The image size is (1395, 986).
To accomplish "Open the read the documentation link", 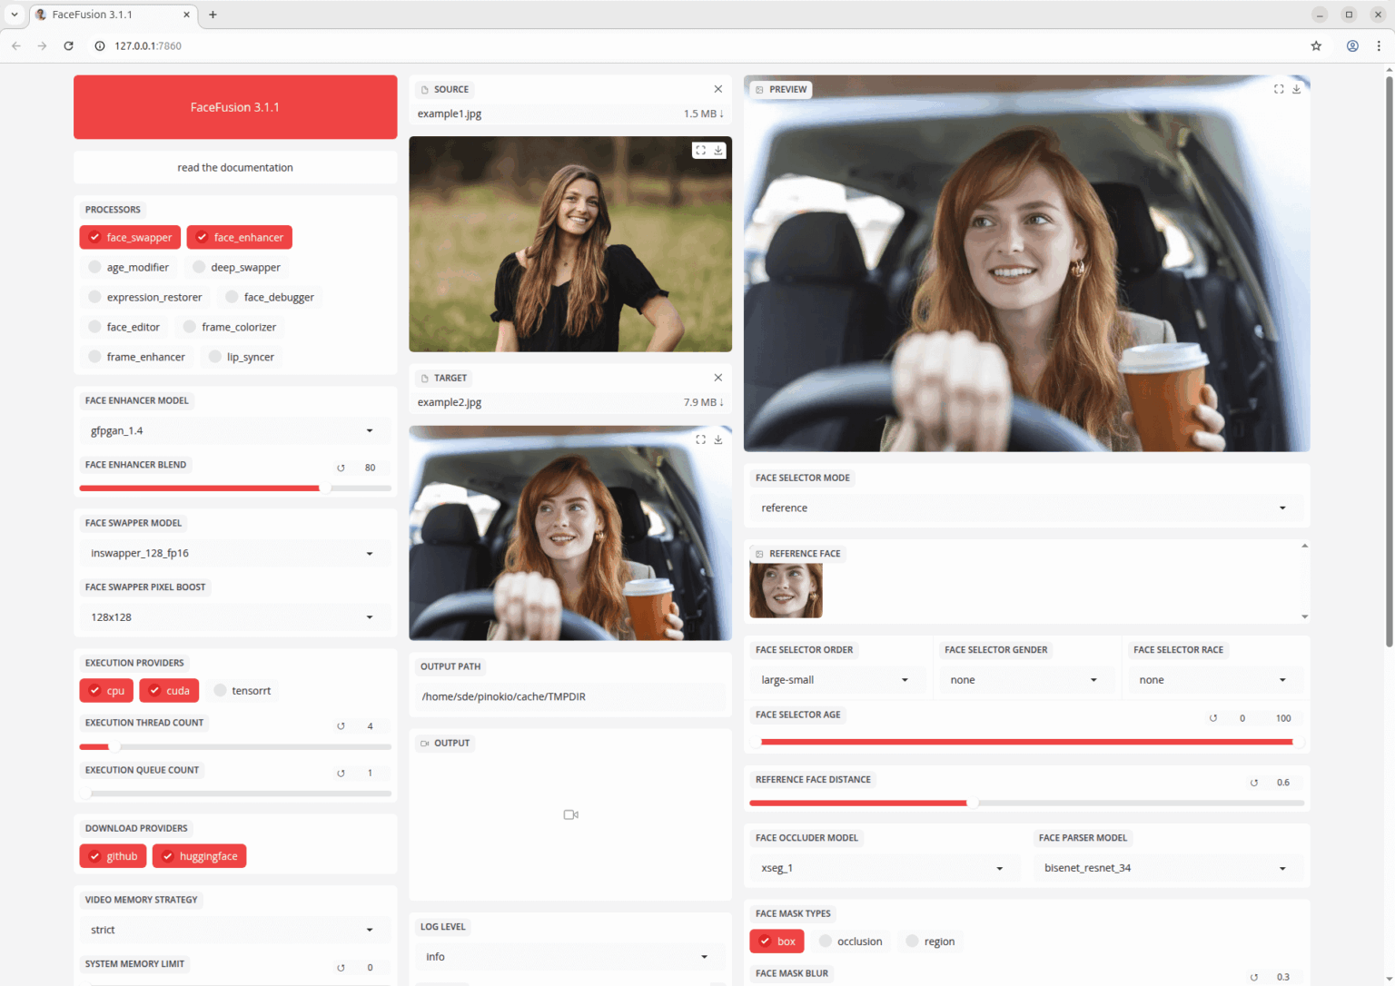I will (x=234, y=167).
